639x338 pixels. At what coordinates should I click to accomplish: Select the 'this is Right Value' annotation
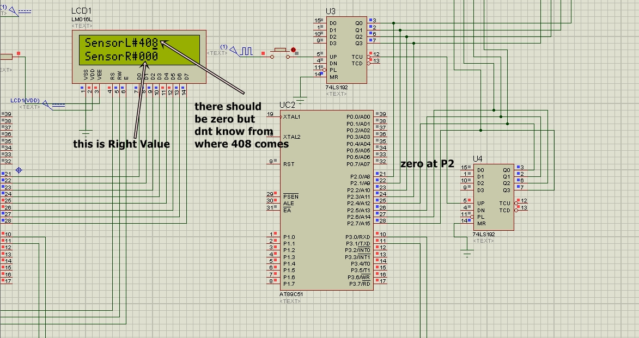tap(121, 144)
